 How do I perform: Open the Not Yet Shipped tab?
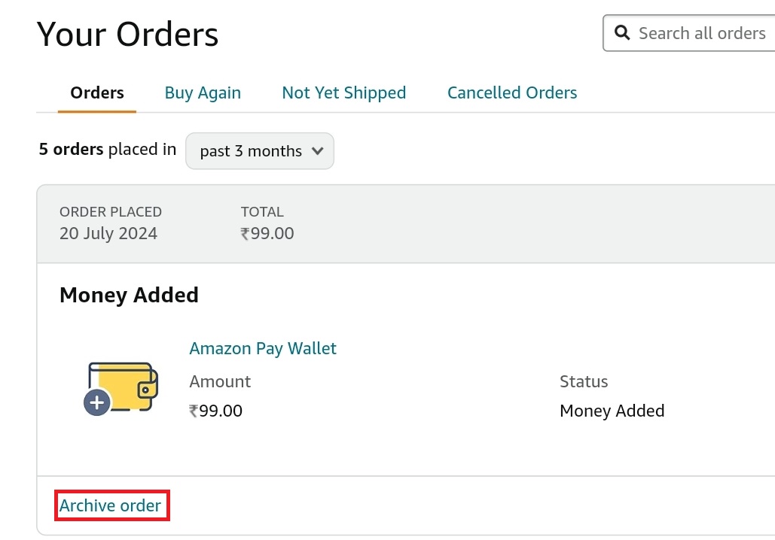pos(344,93)
